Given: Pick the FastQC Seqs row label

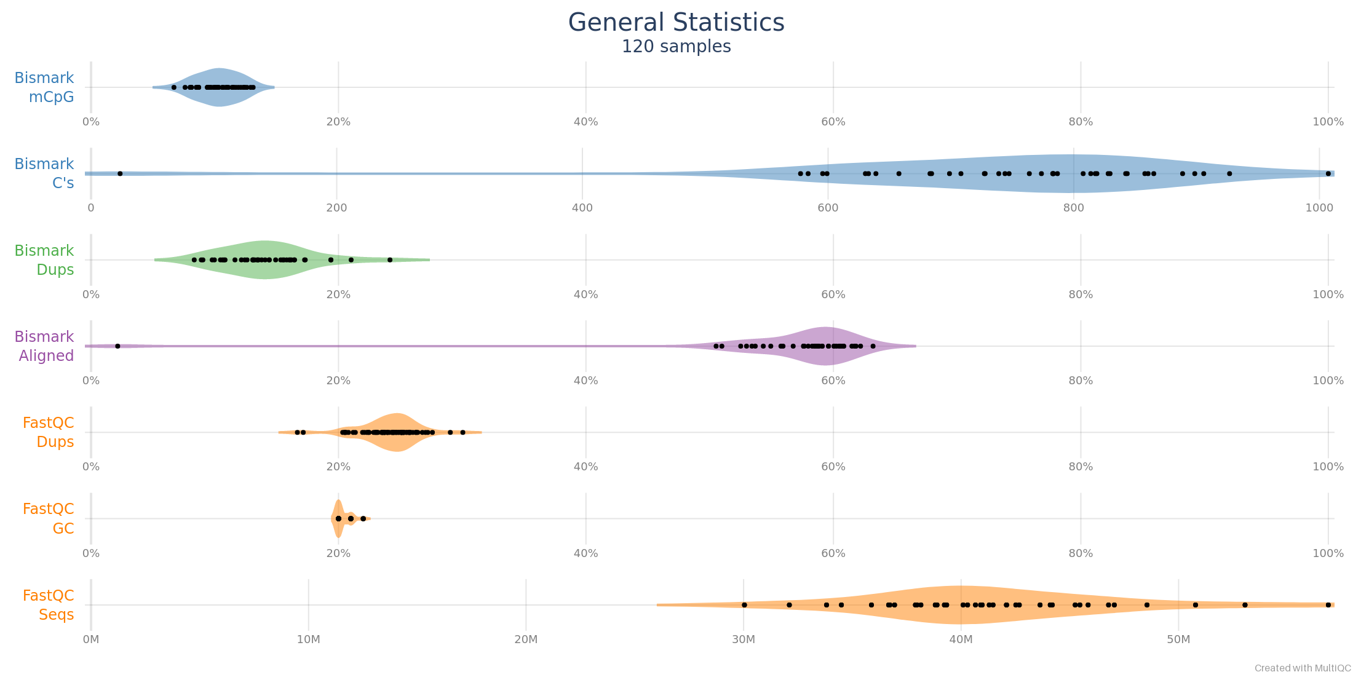Looking at the screenshot, I should pos(48,605).
